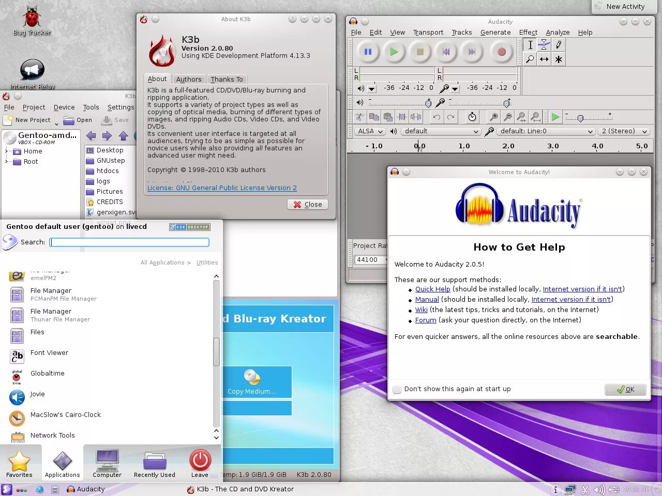
Task: Select the Draw (pencil) tool
Action: point(559,45)
